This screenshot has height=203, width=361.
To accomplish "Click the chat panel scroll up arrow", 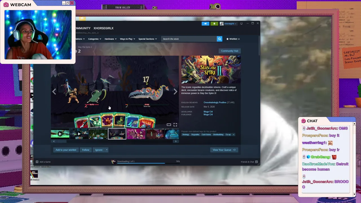I will [354, 123].
